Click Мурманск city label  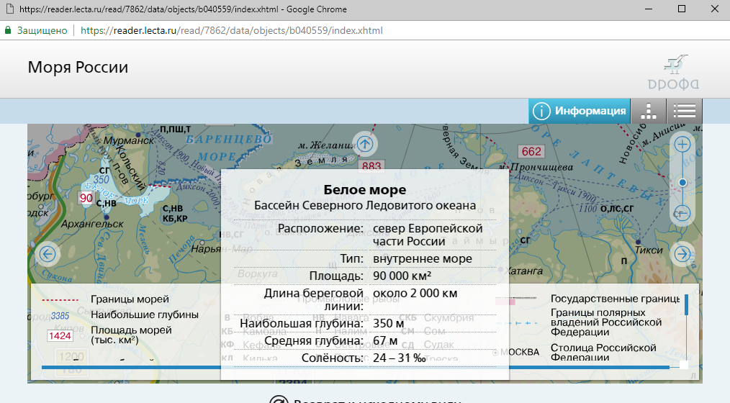click(x=129, y=140)
